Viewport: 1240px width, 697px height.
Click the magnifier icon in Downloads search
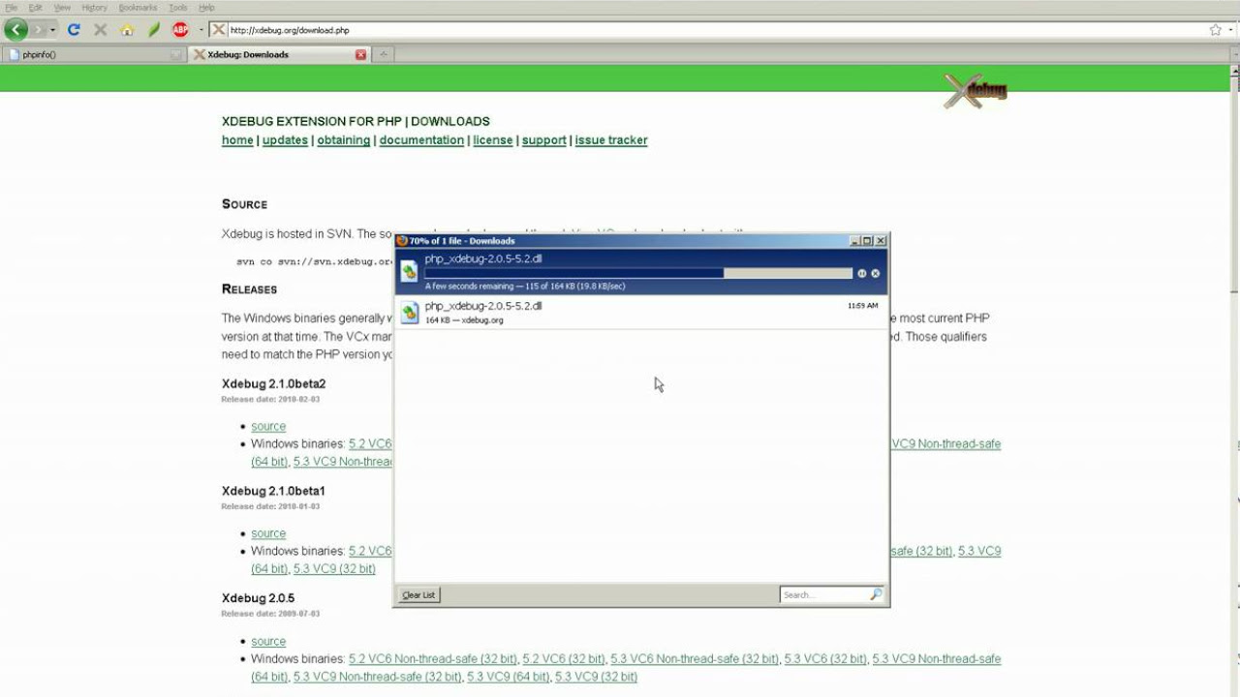pos(876,594)
